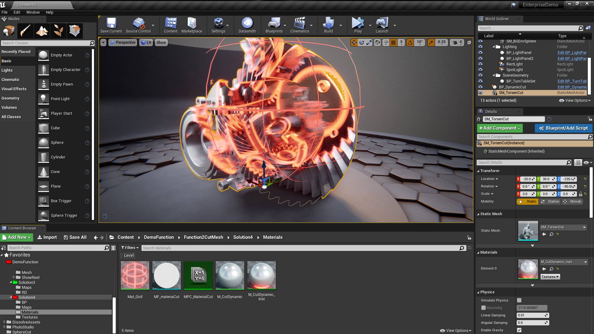Open File menu

click(x=5, y=12)
